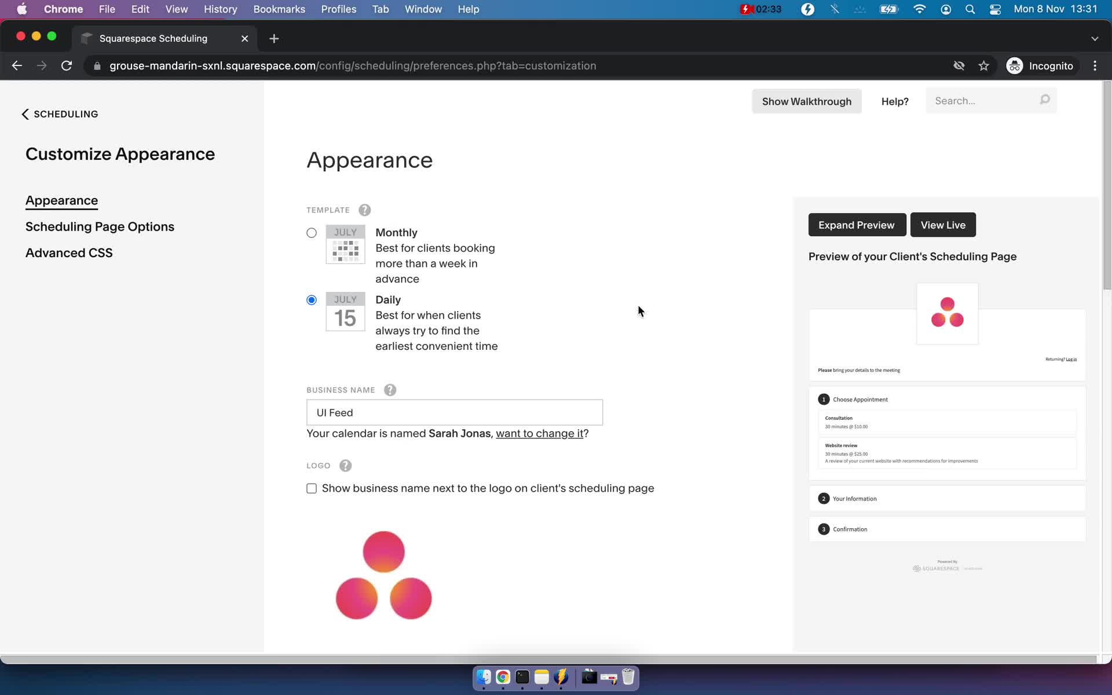This screenshot has height=695, width=1112.
Task: Click the site lock icon in address bar
Action: click(x=97, y=66)
